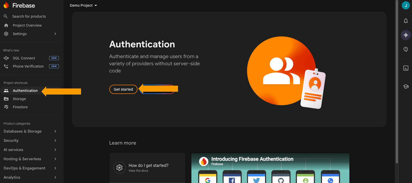
Task: Click the Firebase channel logo in video
Action: click(204, 162)
